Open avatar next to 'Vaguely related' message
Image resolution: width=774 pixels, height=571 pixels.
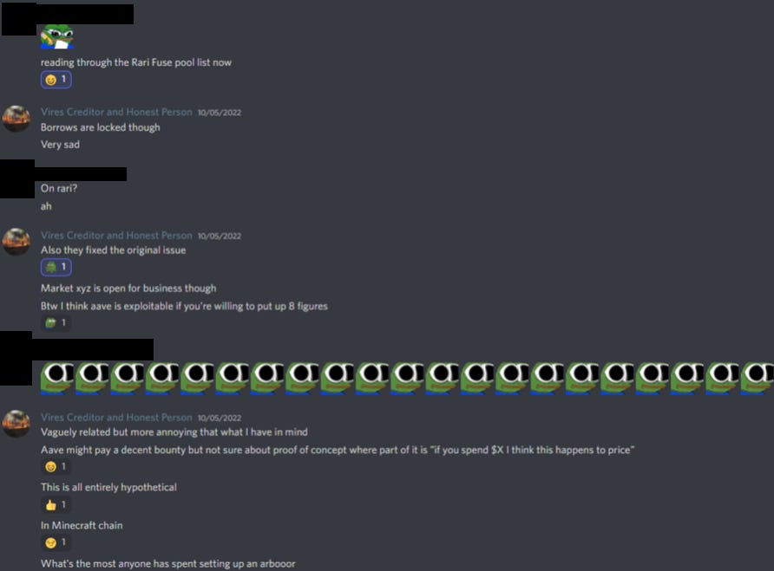[x=16, y=424]
